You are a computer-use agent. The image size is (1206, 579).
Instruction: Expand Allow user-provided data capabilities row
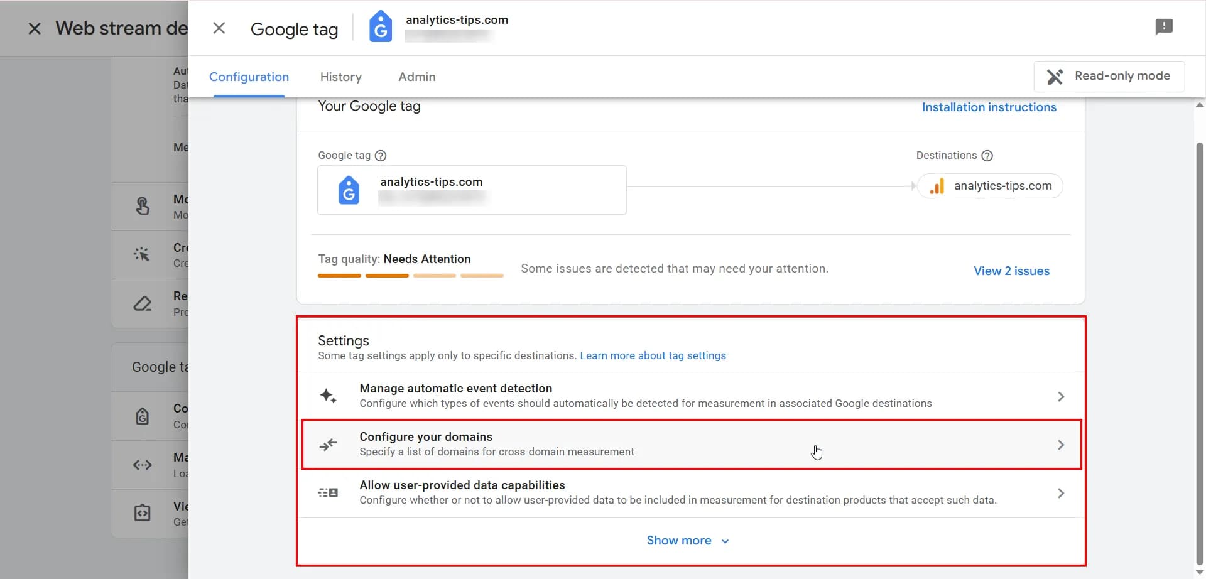pos(1061,493)
